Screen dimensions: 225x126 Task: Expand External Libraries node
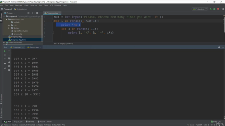(4, 43)
